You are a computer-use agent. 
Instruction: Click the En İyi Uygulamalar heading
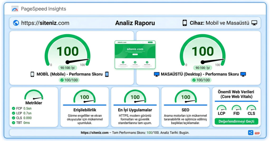[x=135, y=110]
